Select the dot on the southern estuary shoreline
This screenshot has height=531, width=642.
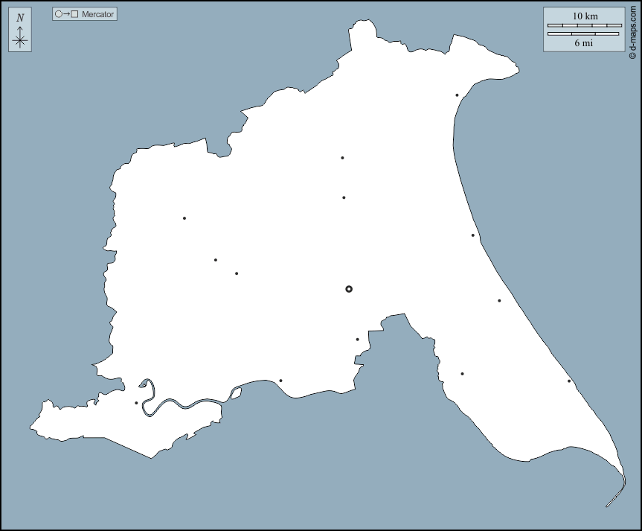[x=280, y=381]
